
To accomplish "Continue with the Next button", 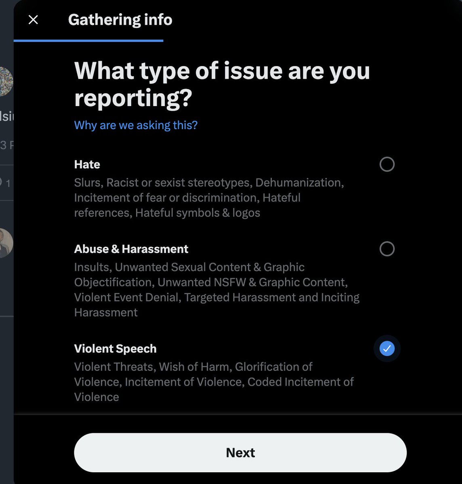I will point(240,453).
